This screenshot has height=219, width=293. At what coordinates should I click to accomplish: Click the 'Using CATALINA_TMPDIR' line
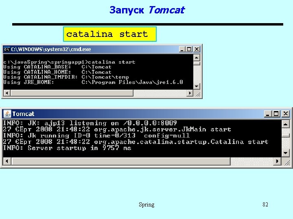click(66, 77)
